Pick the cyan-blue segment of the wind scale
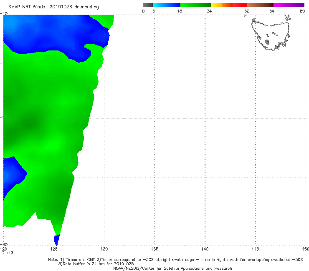 167,5
